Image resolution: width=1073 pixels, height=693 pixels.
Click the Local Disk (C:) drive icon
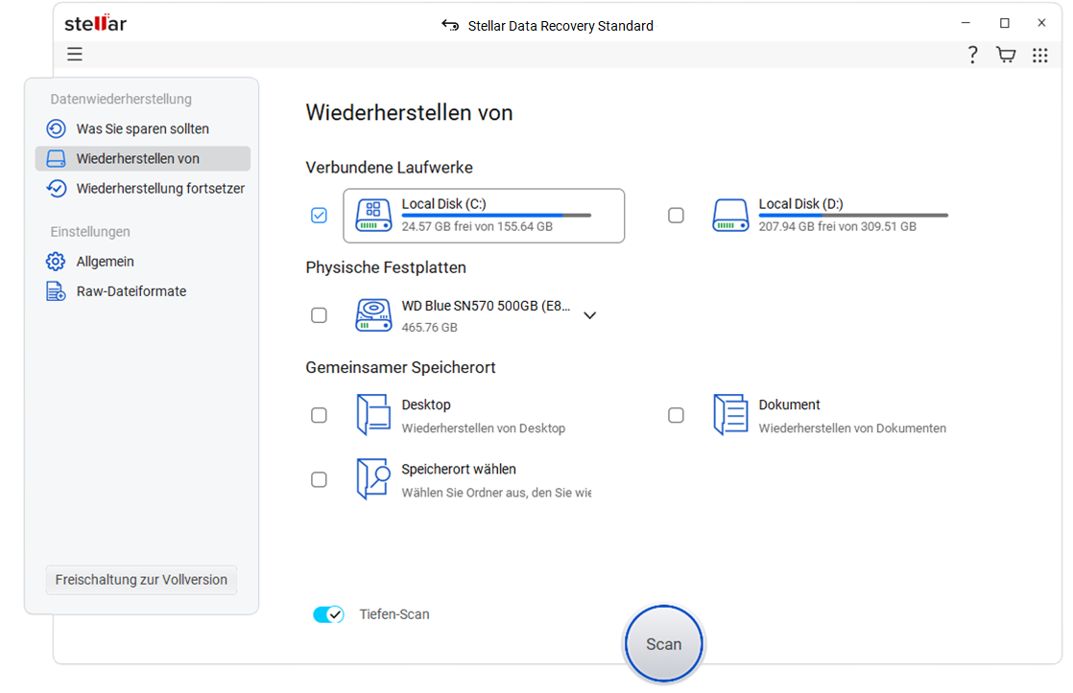(373, 215)
